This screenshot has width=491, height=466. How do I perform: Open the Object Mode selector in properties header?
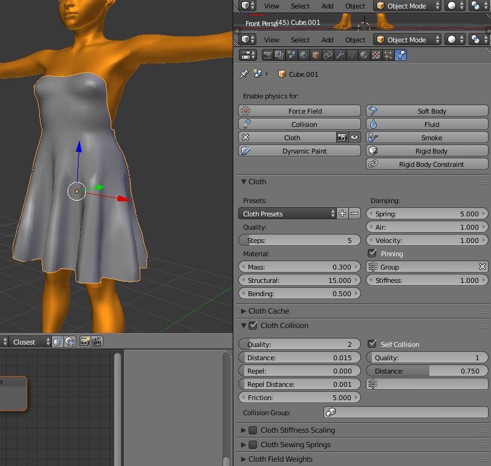click(x=406, y=40)
